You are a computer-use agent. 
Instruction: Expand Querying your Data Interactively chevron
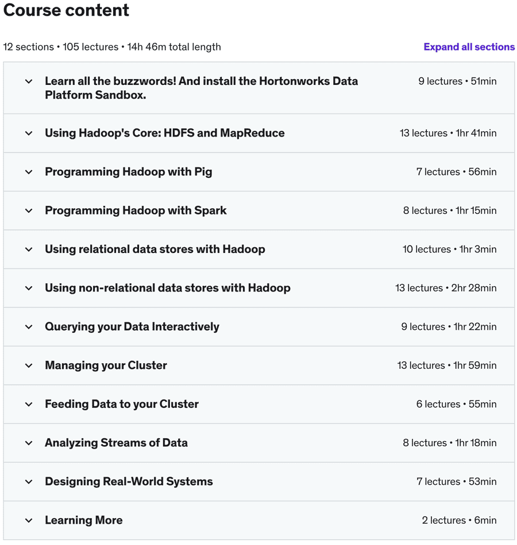coord(29,327)
